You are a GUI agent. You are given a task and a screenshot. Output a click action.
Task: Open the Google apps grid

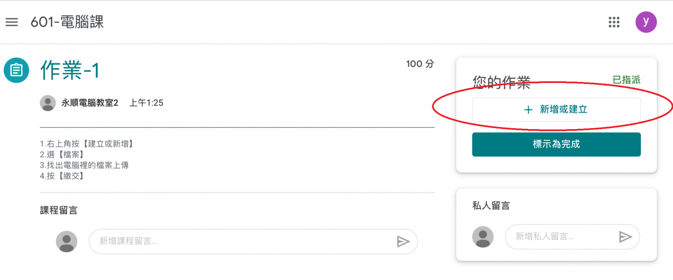[614, 22]
